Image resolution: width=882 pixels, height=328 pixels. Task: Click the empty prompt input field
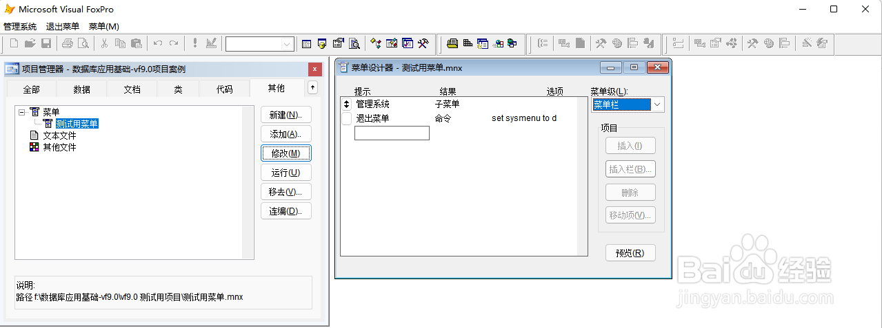[x=392, y=133]
